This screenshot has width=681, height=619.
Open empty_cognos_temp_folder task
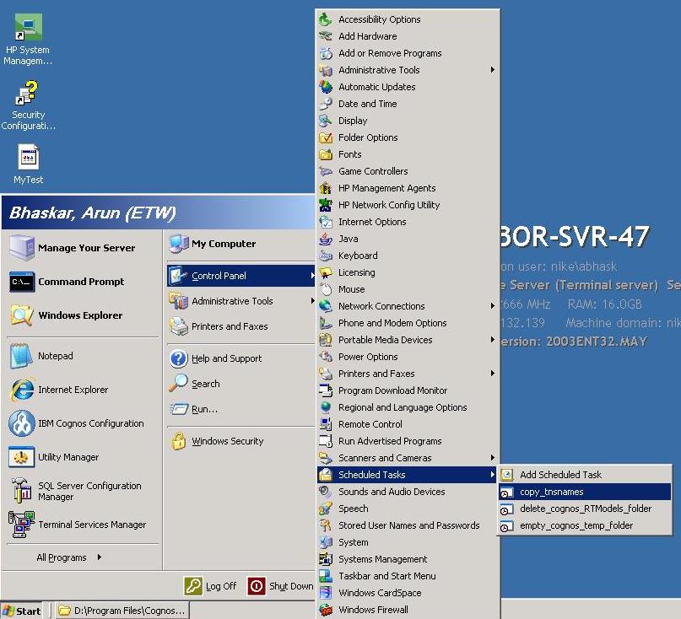pos(585,525)
